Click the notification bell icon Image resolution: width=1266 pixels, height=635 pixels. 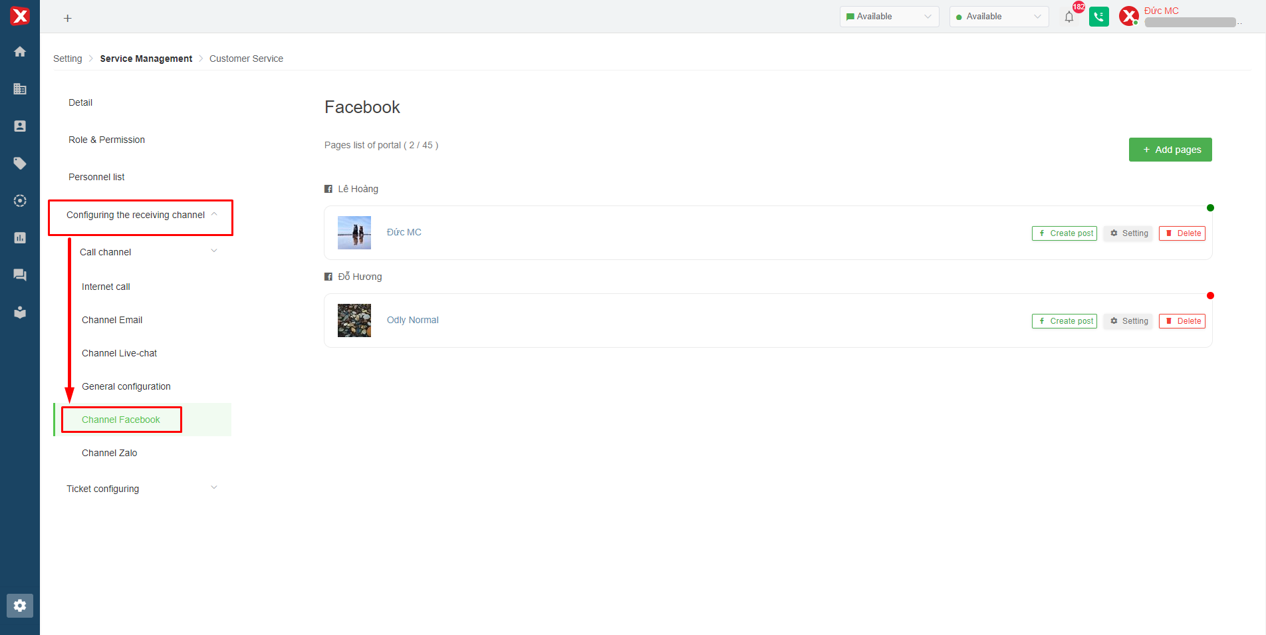(x=1069, y=17)
